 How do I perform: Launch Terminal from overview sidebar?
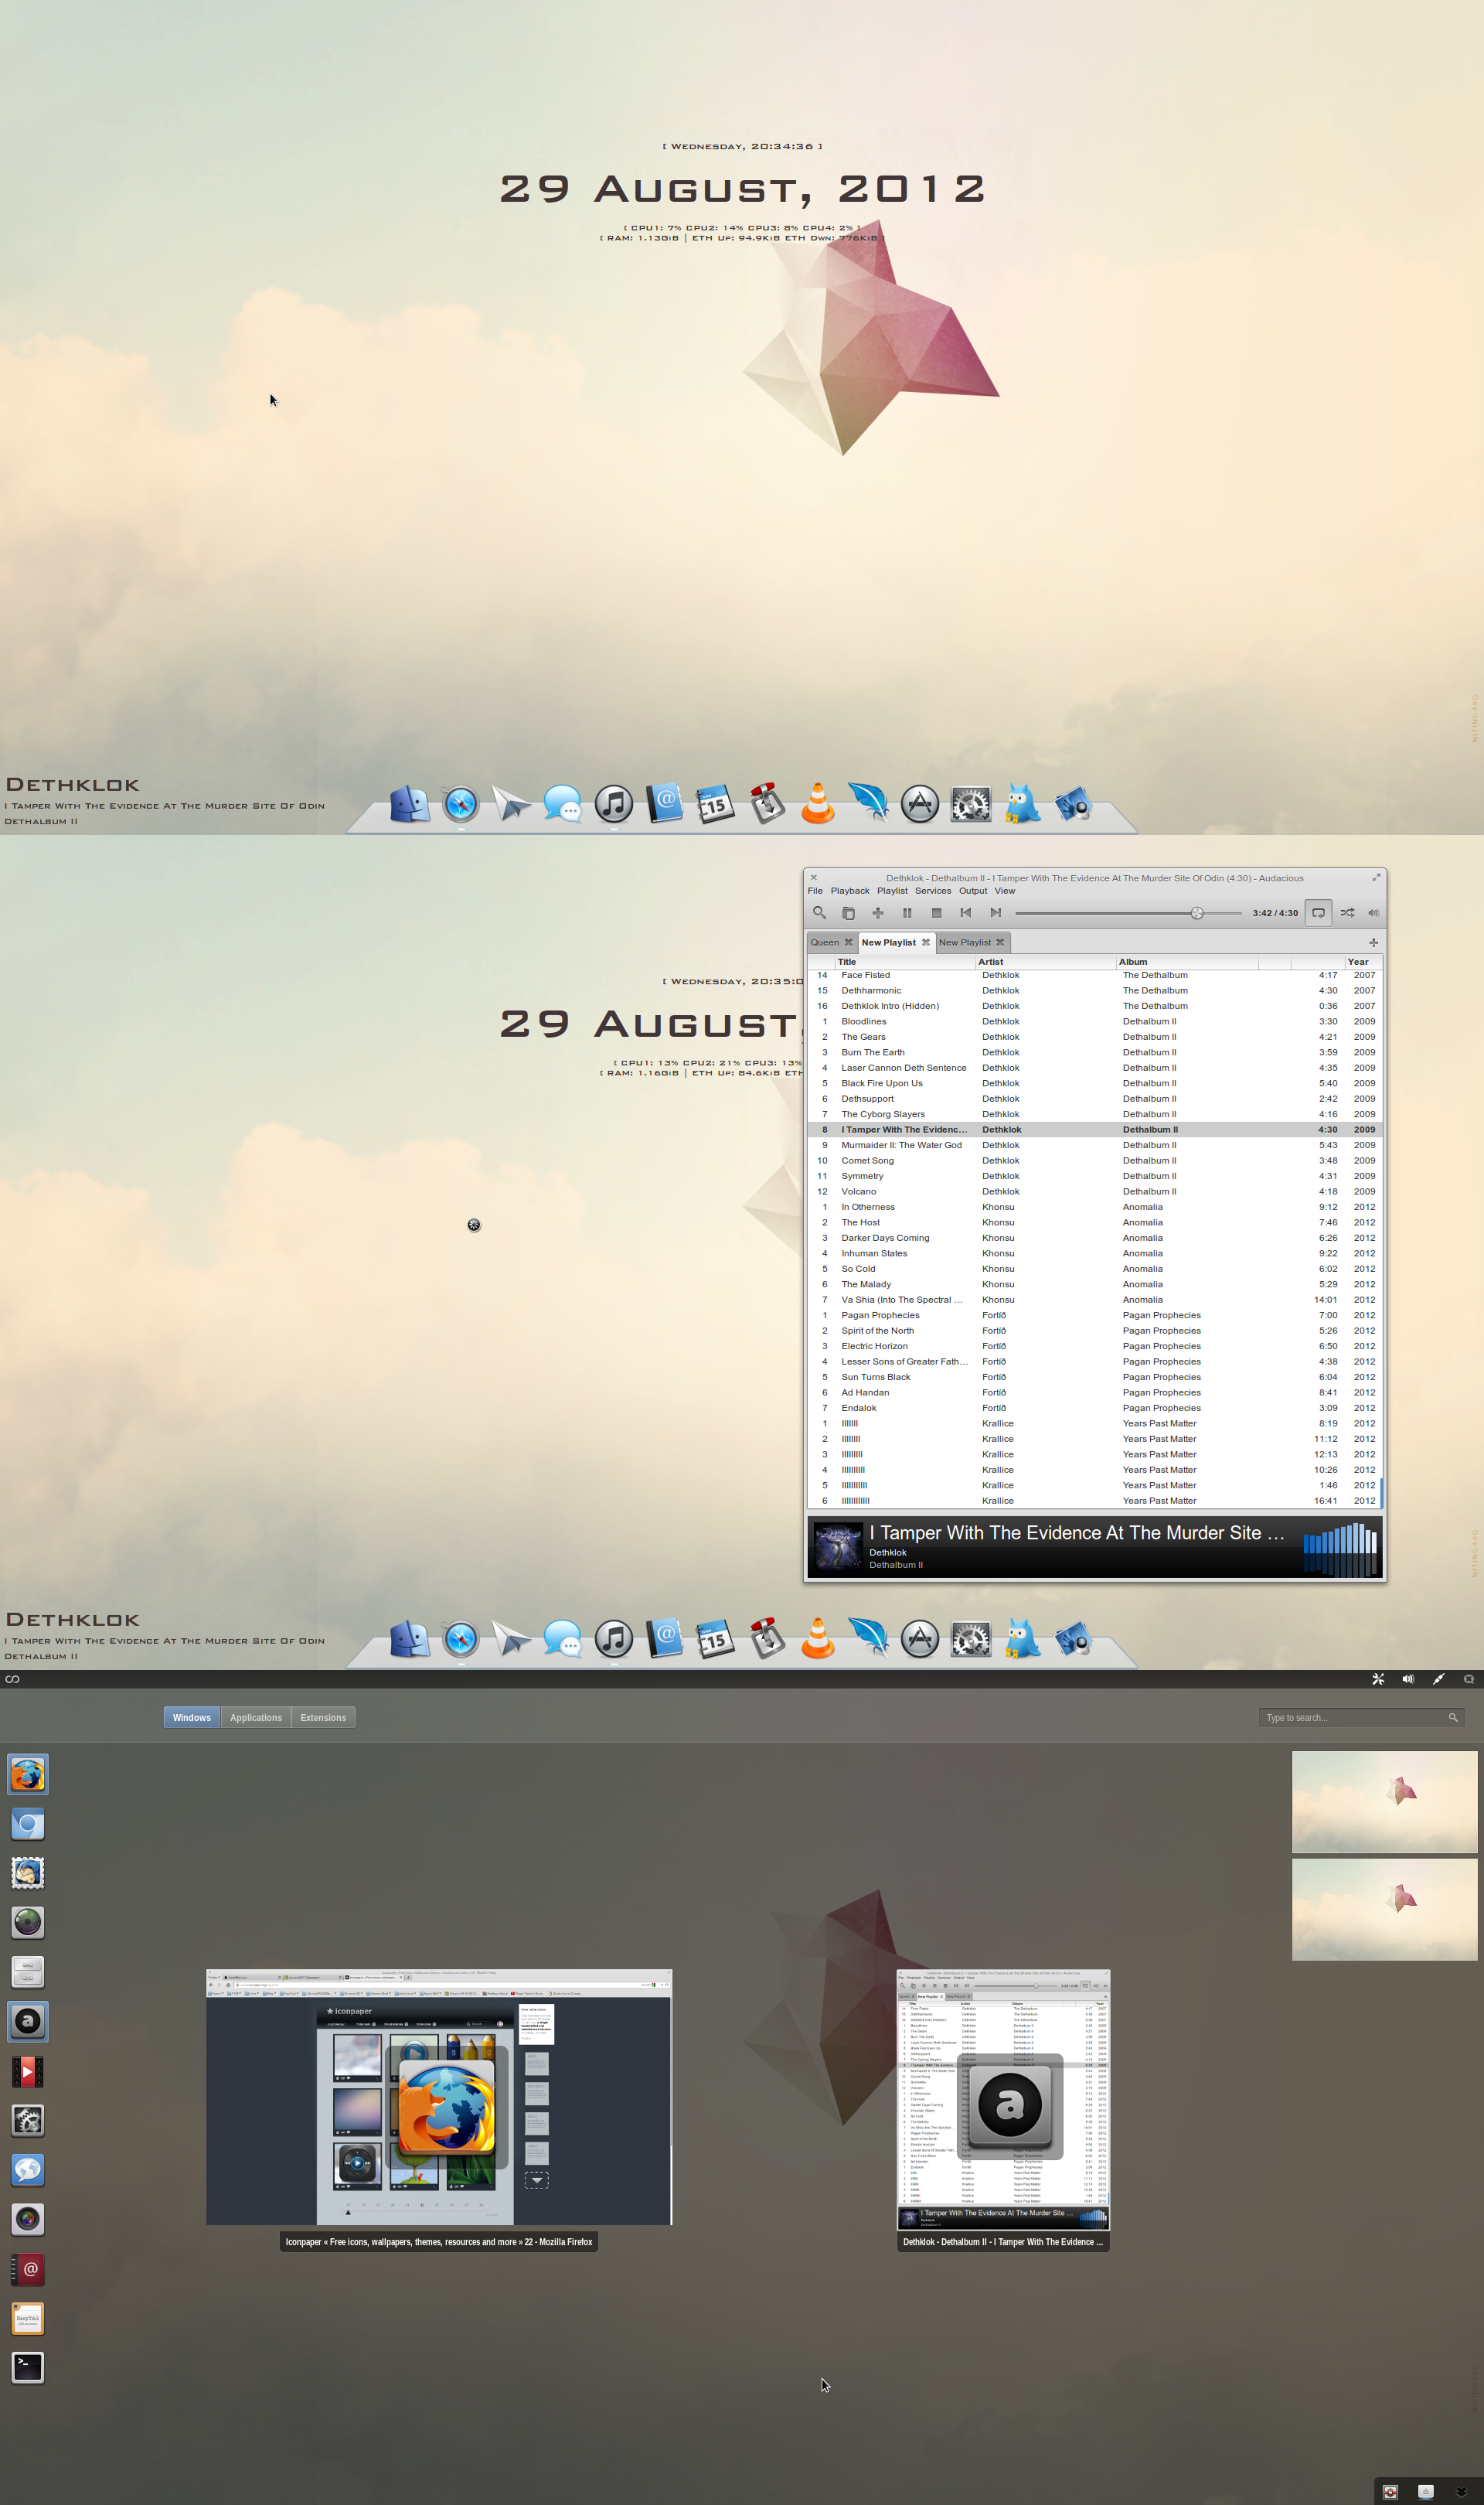(x=28, y=2367)
